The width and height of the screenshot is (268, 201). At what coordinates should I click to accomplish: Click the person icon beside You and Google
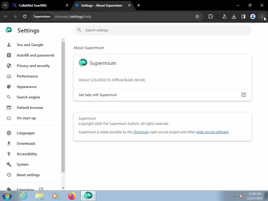tap(9, 45)
